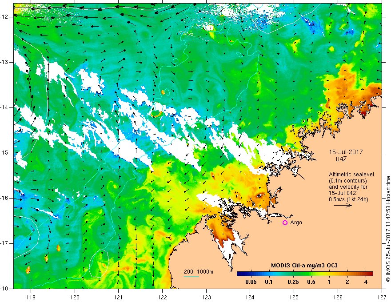
Task: Click latitude label -15
Action: [5, 153]
